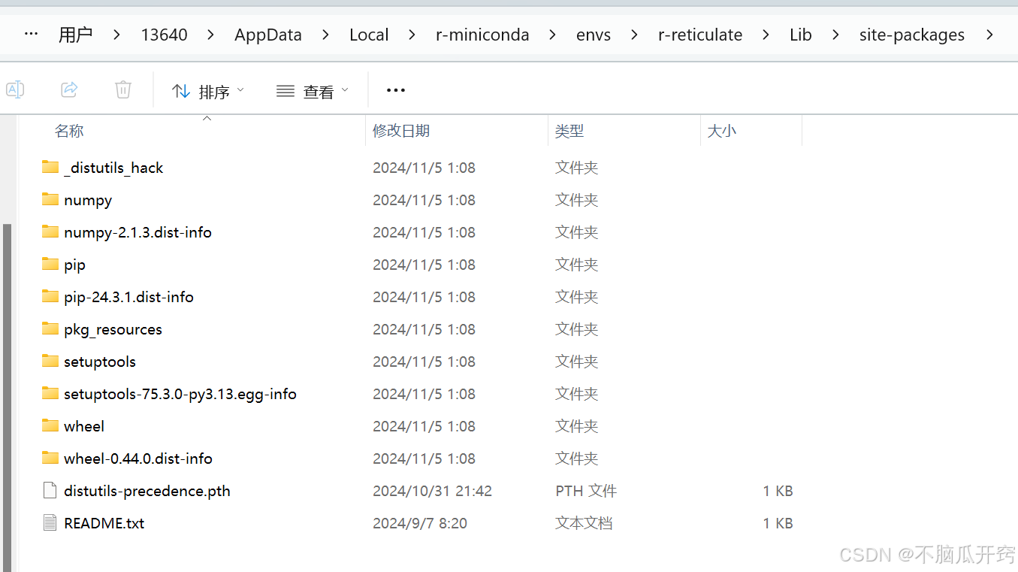This screenshot has width=1018, height=572.
Task: Expand the chevron after r-reticulate breadcrumb
Action: pyautogui.click(x=766, y=35)
